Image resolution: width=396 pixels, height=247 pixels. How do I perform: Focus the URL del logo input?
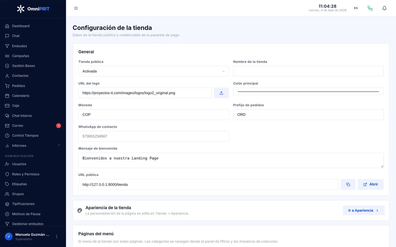[145, 93]
